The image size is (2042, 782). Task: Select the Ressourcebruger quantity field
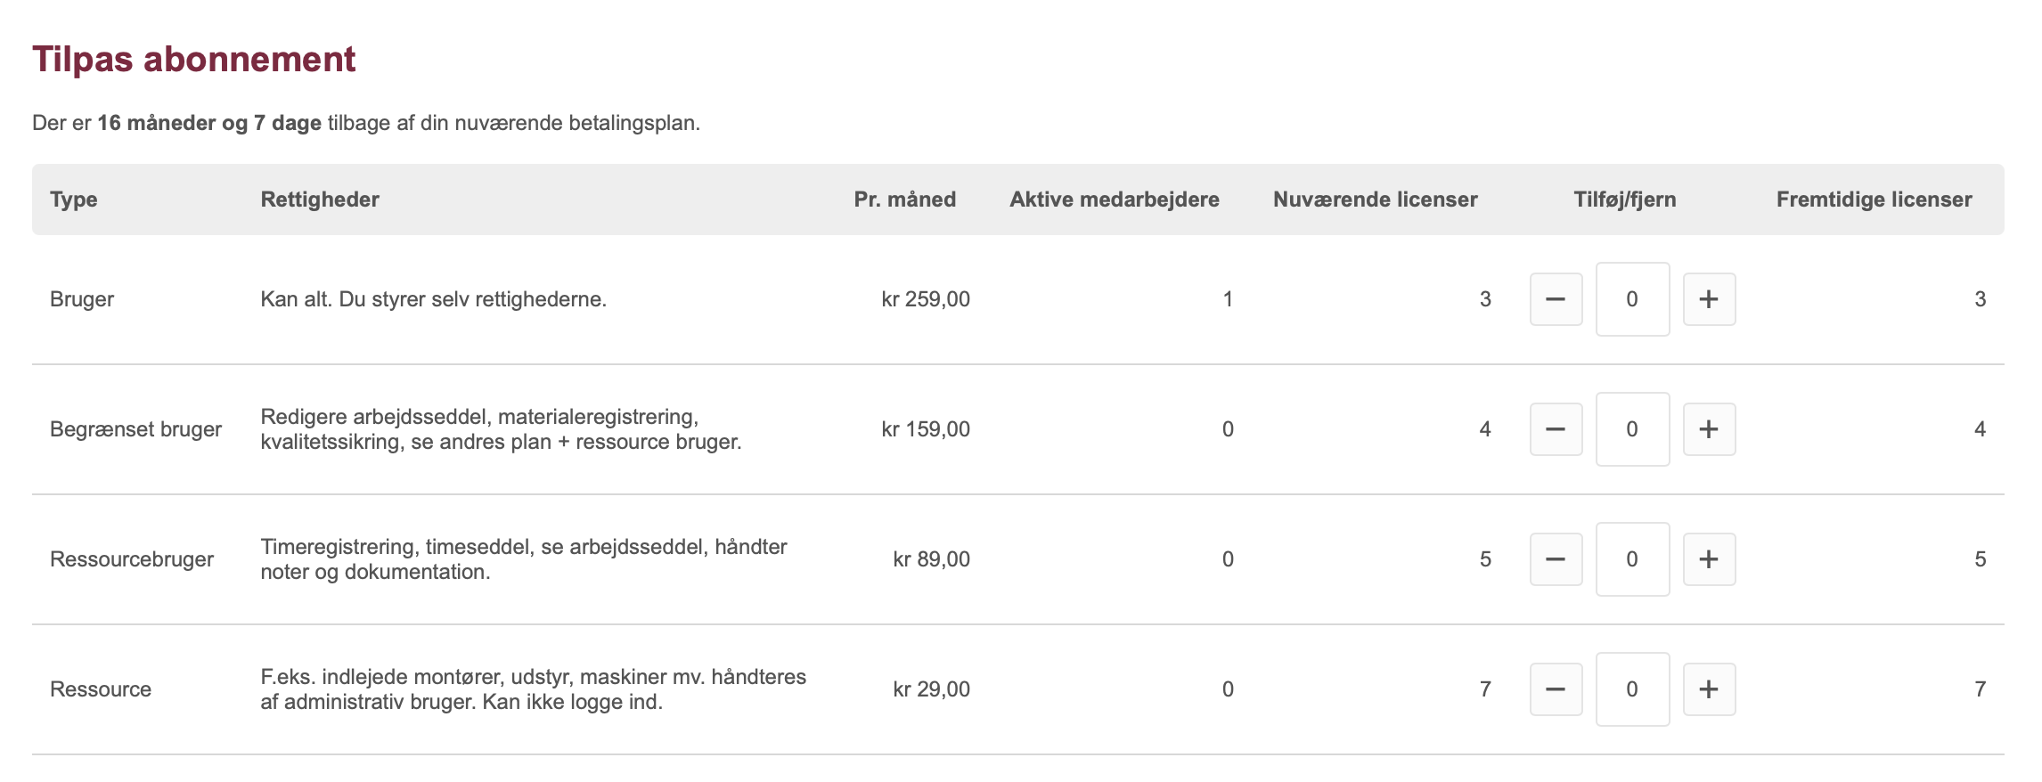[x=1632, y=559]
